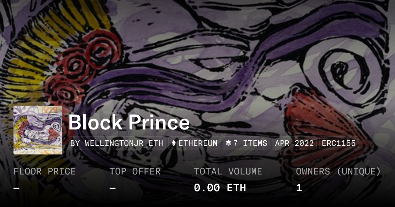
Task: Open the Block Prince collection thumbnail
Action: tap(38, 130)
